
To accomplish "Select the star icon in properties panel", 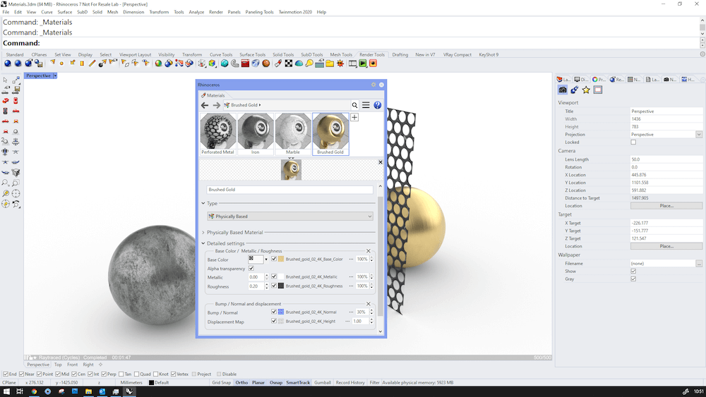I will click(586, 90).
